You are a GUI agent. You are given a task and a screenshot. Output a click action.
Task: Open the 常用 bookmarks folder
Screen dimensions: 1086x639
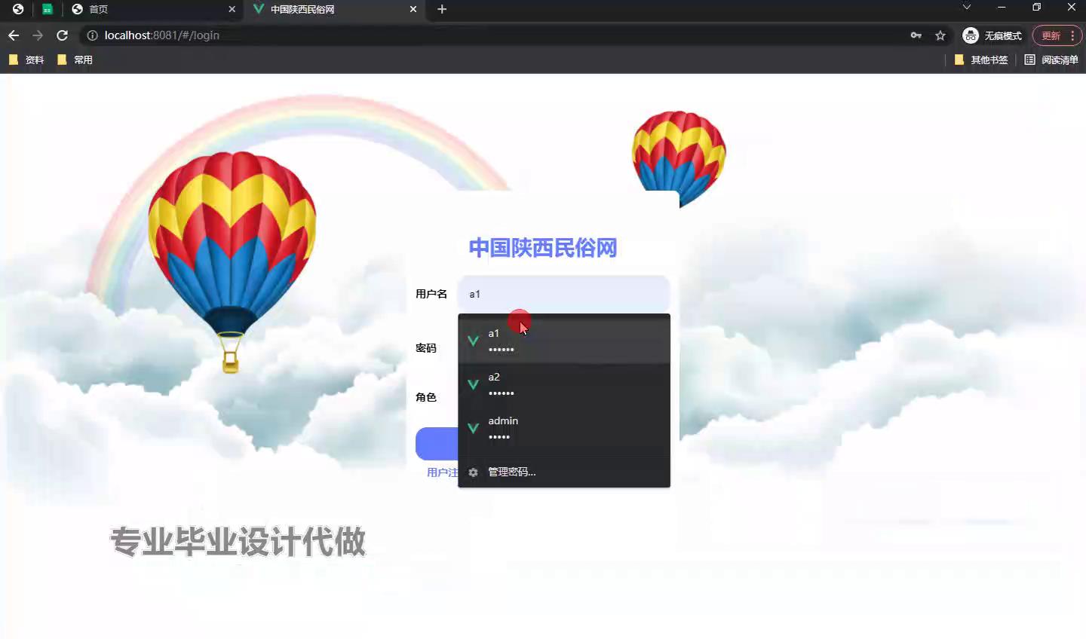75,60
